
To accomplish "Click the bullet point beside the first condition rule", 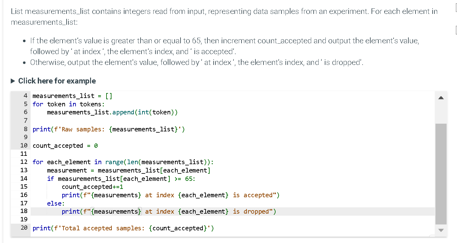I will pyautogui.click(x=24, y=40).
